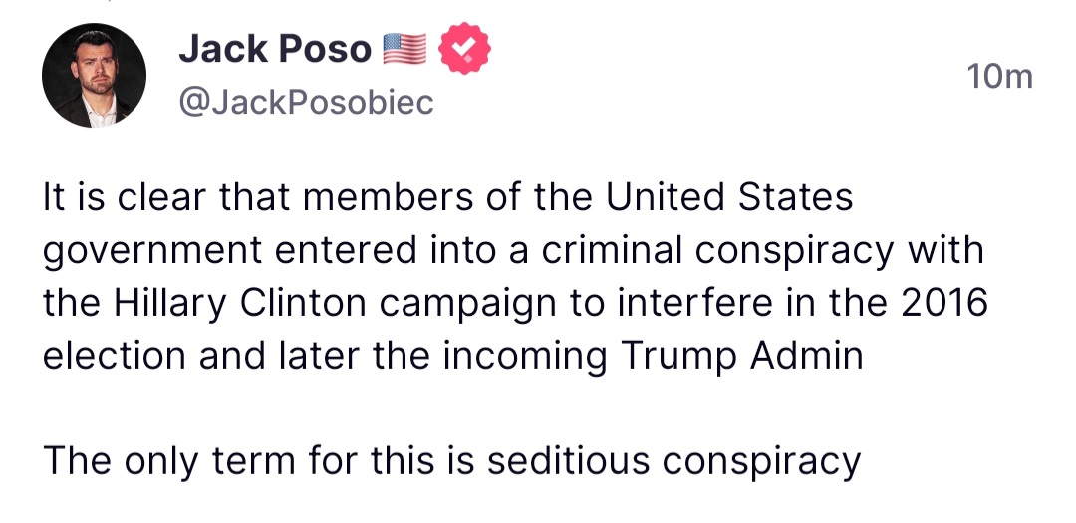Select the line starting 'government entered into'
The width and height of the screenshot is (1076, 523).
click(513, 251)
